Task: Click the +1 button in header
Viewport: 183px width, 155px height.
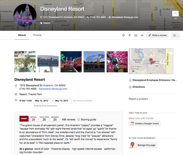Action: coord(175,14)
